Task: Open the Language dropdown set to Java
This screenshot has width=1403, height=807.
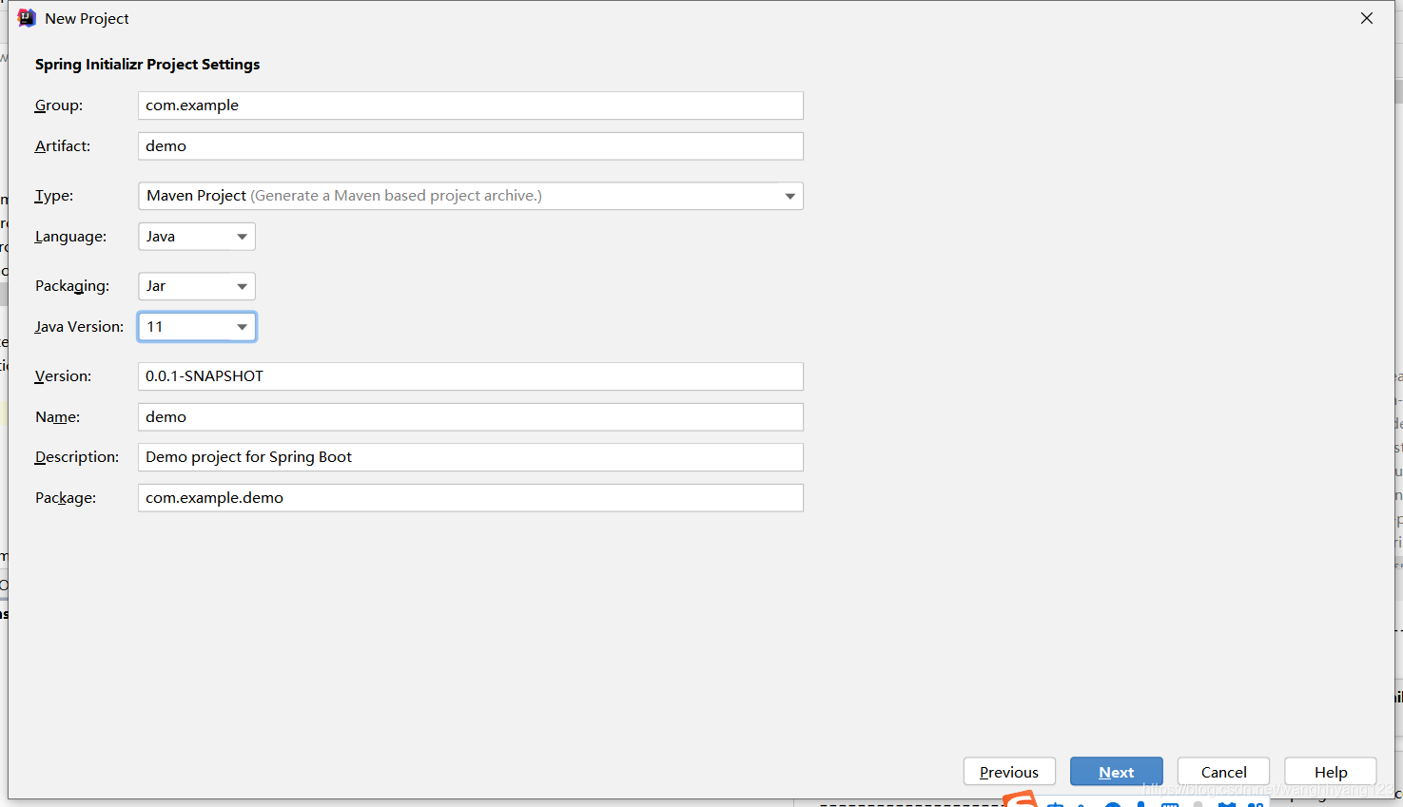Action: (197, 237)
